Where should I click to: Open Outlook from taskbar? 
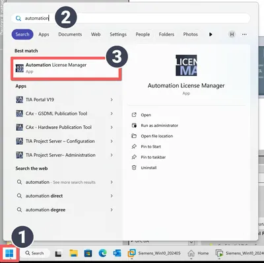117,253
